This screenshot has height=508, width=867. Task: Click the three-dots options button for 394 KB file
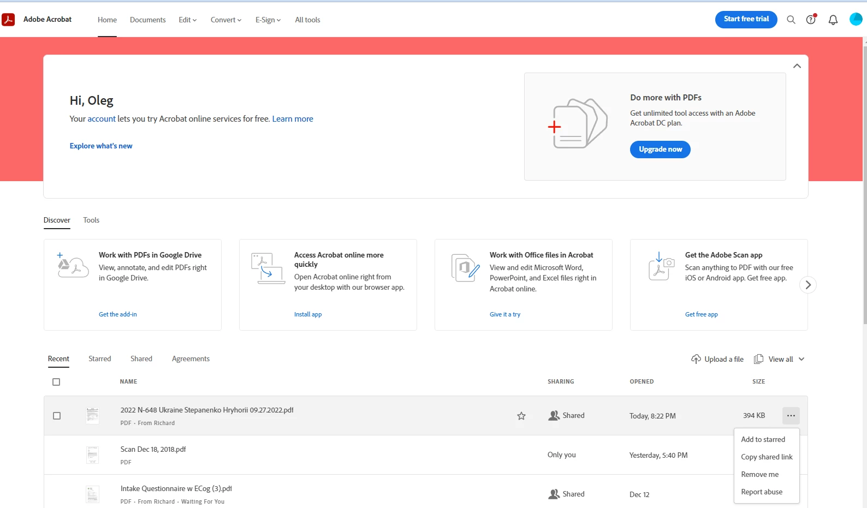tap(791, 416)
